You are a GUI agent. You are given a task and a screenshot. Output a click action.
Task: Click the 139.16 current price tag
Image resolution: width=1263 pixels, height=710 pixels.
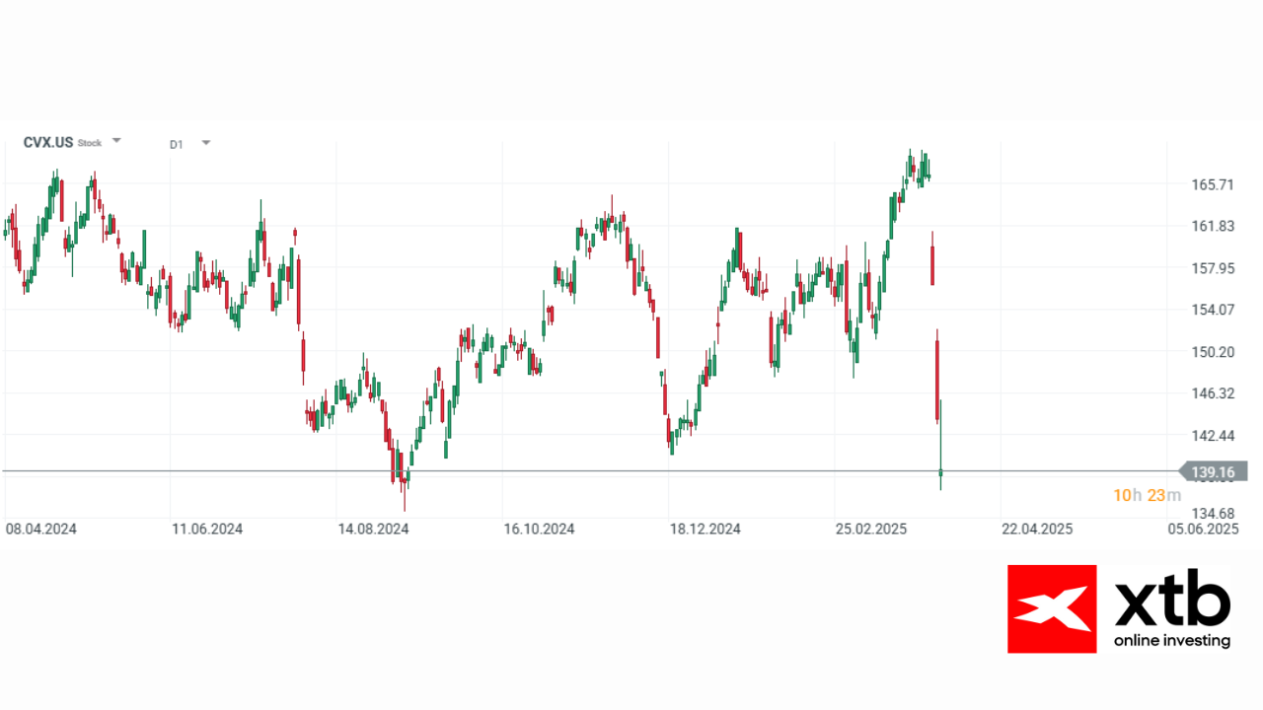[1211, 472]
